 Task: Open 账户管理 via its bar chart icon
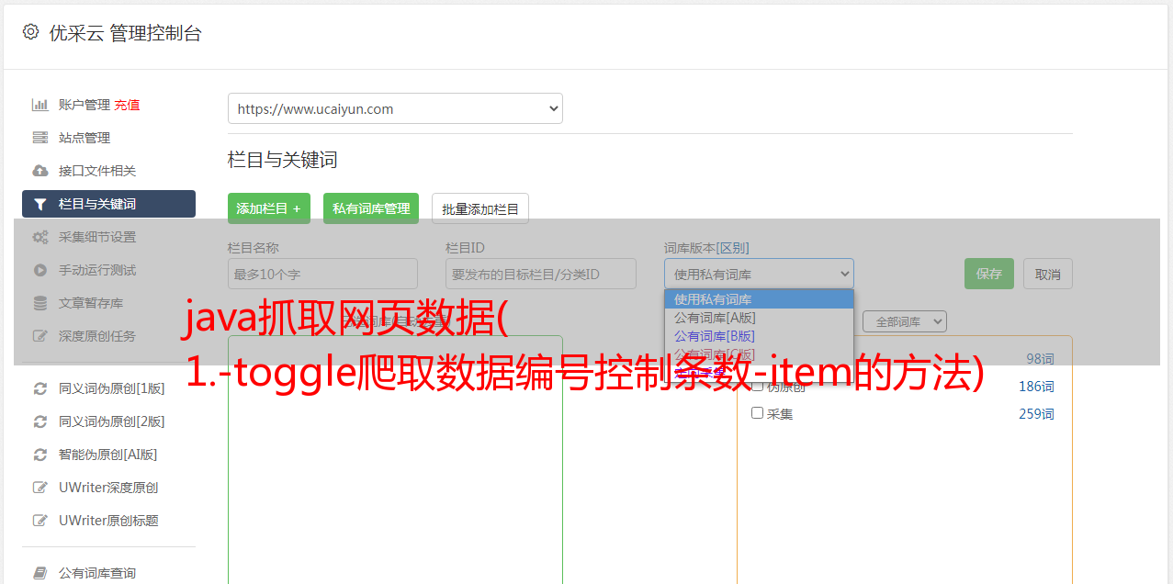pos(40,105)
